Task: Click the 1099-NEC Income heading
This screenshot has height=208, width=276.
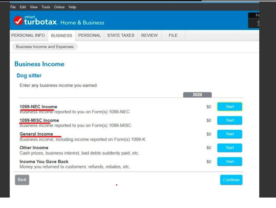Action: [x=38, y=107]
